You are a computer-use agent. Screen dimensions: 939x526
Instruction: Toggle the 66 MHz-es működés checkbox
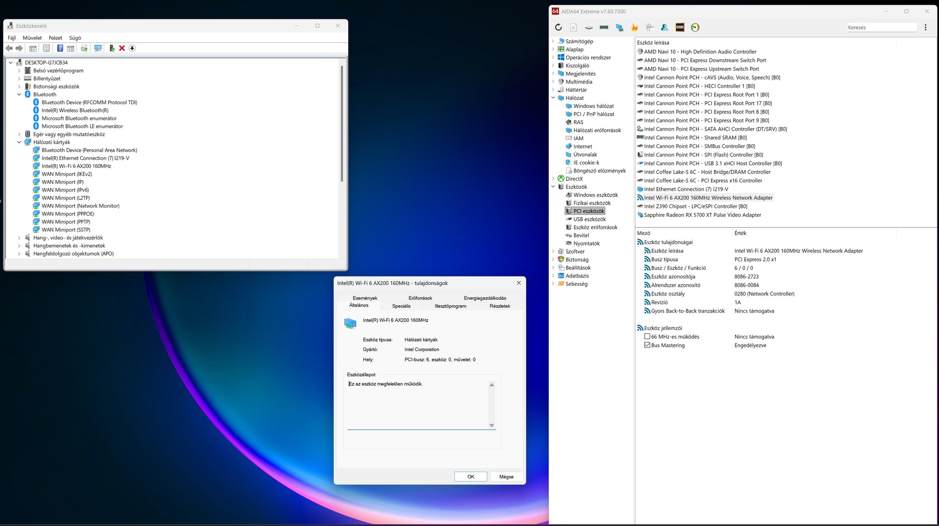coord(647,336)
